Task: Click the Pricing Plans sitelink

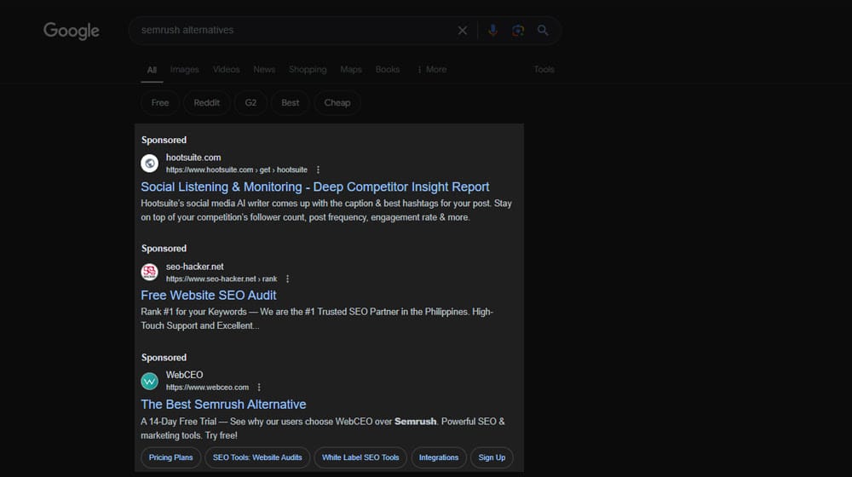Action: click(170, 457)
